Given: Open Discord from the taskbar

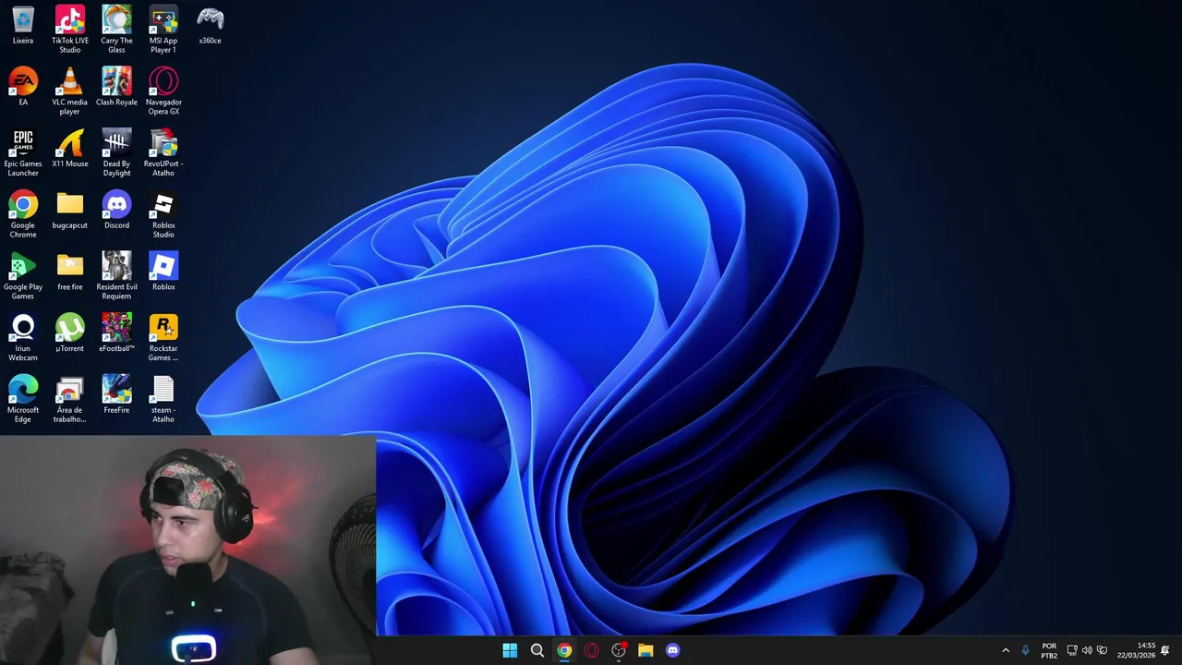Looking at the screenshot, I should (x=672, y=650).
